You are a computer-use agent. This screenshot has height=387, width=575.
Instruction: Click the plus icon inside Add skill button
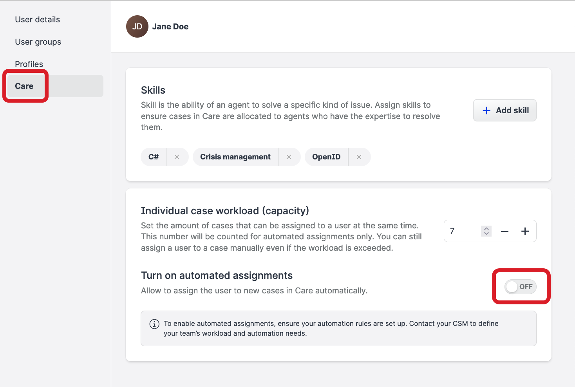486,110
